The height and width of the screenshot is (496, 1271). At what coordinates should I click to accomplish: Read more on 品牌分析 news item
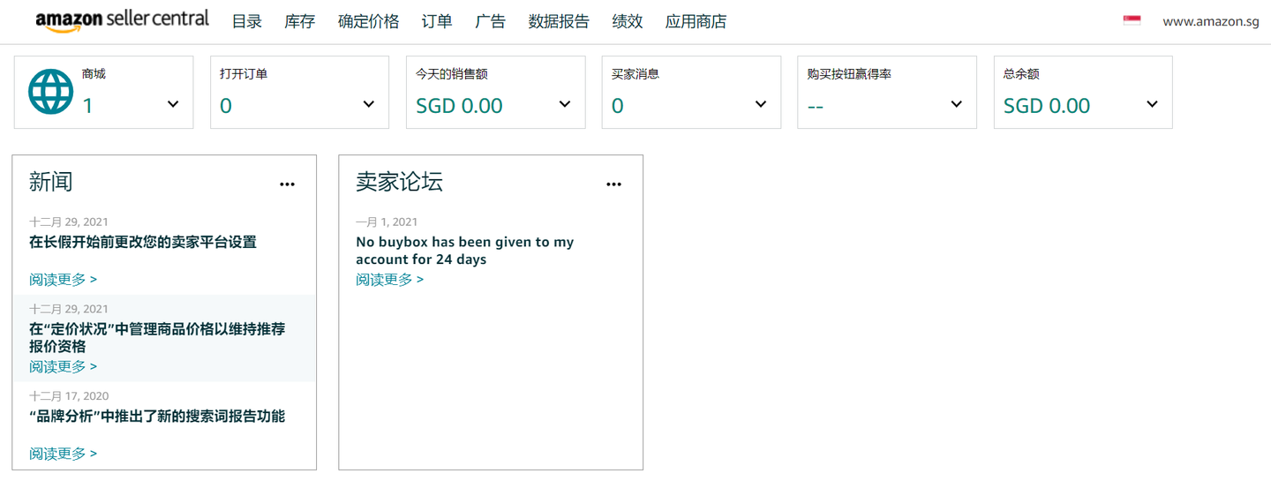pyautogui.click(x=63, y=454)
